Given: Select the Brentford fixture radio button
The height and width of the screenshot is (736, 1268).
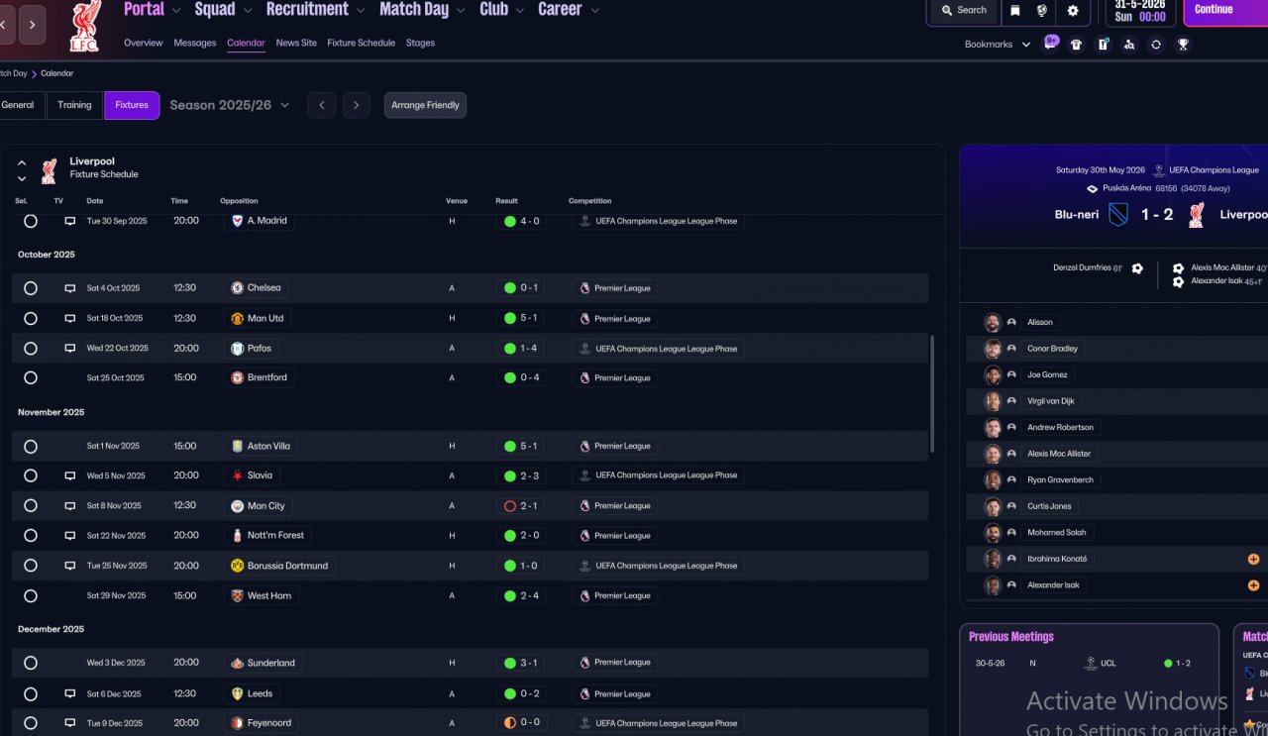Looking at the screenshot, I should click(31, 378).
